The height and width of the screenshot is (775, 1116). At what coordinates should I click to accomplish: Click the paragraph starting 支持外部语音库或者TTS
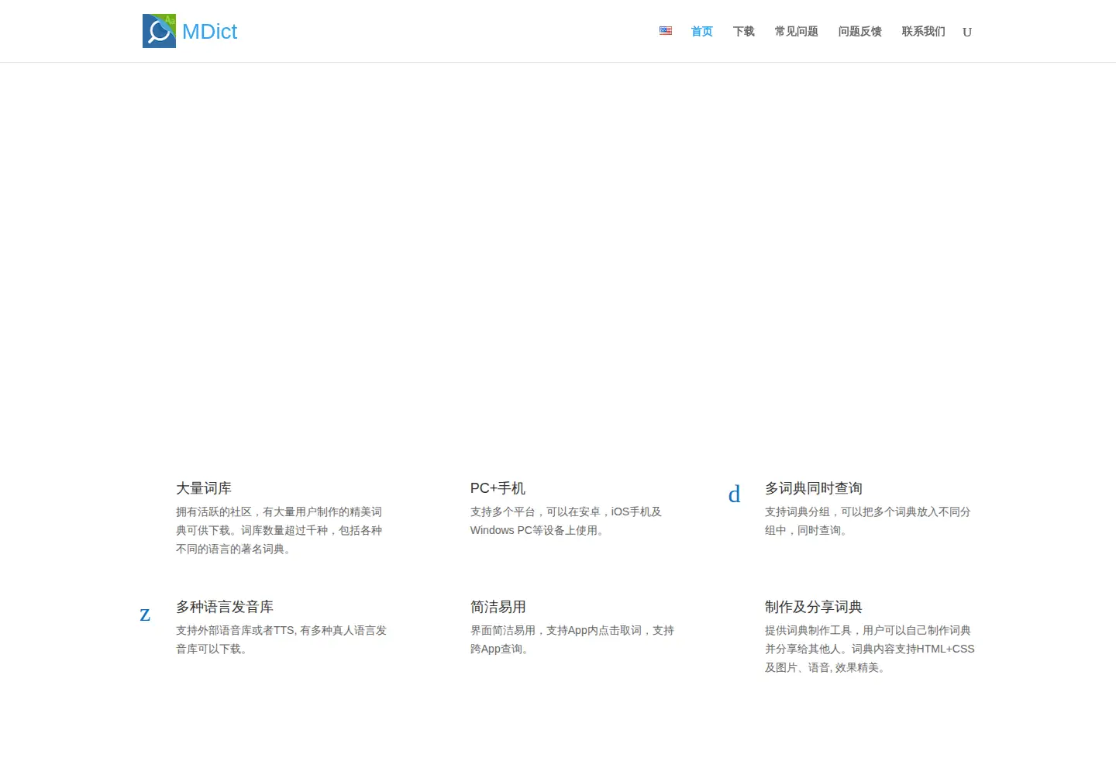coord(281,640)
